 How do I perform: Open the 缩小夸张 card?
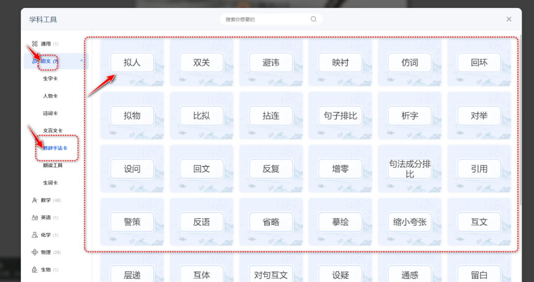coord(410,222)
